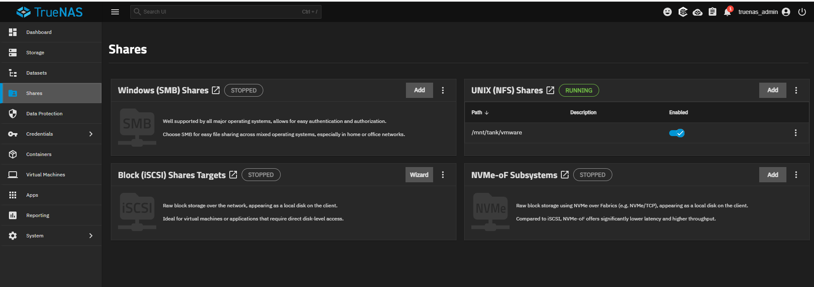Click the power button icon

[802, 12]
